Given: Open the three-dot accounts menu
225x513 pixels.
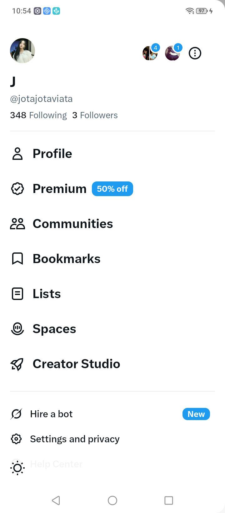Looking at the screenshot, I should pyautogui.click(x=195, y=53).
